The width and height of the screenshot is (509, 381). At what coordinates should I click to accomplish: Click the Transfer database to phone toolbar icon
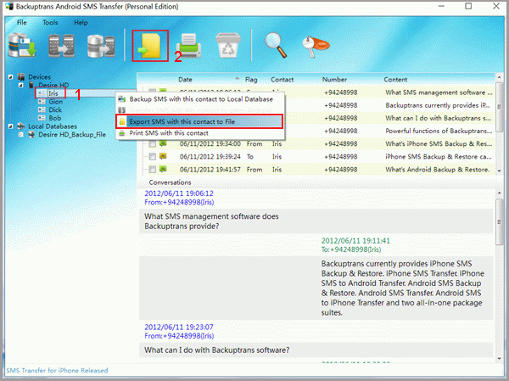coord(101,46)
